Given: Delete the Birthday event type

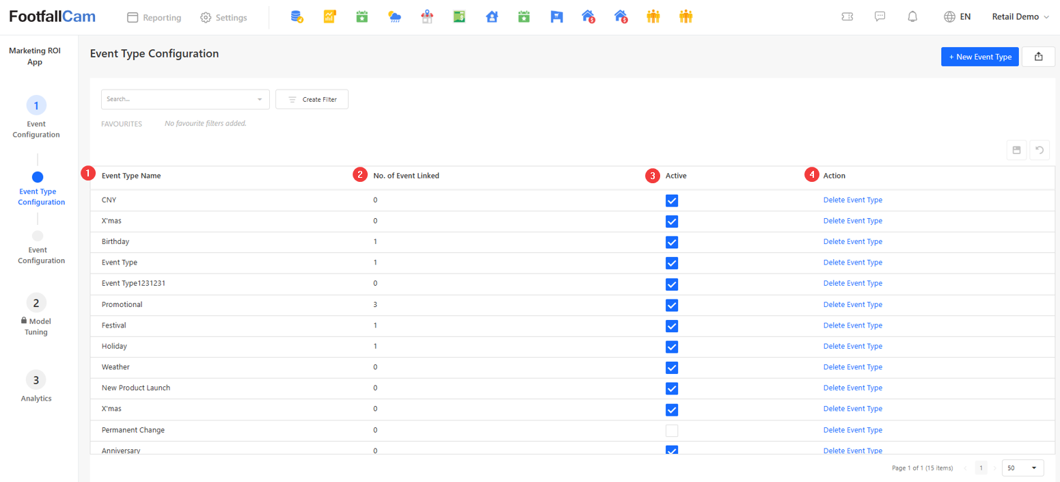Looking at the screenshot, I should (852, 242).
